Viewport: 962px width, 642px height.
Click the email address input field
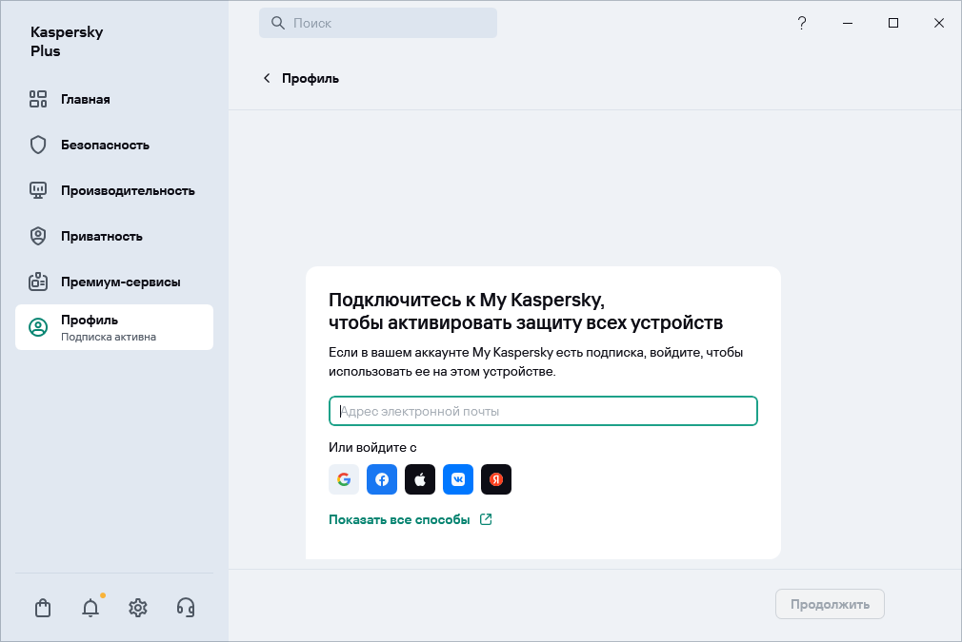[543, 411]
